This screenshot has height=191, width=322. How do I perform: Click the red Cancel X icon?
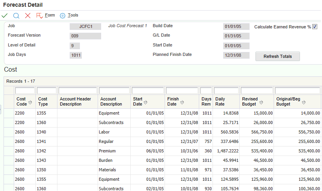tap(28, 15)
